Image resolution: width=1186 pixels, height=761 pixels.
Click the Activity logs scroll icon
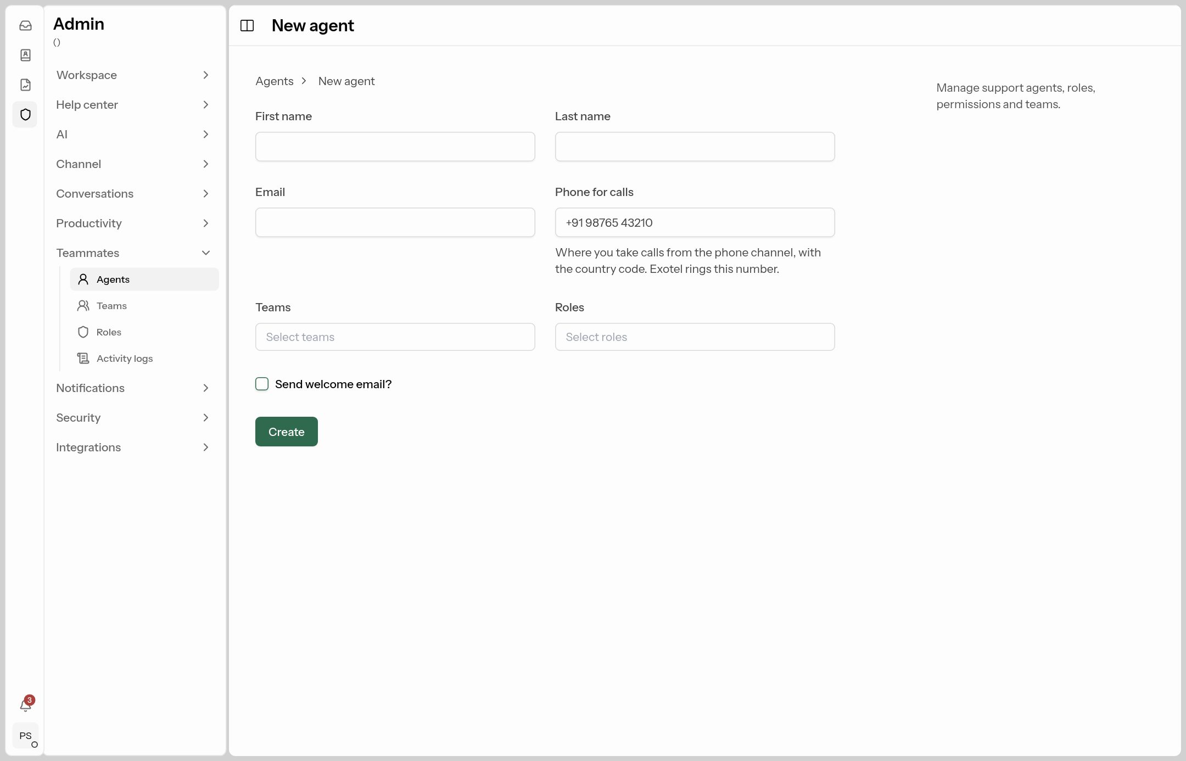(x=83, y=359)
